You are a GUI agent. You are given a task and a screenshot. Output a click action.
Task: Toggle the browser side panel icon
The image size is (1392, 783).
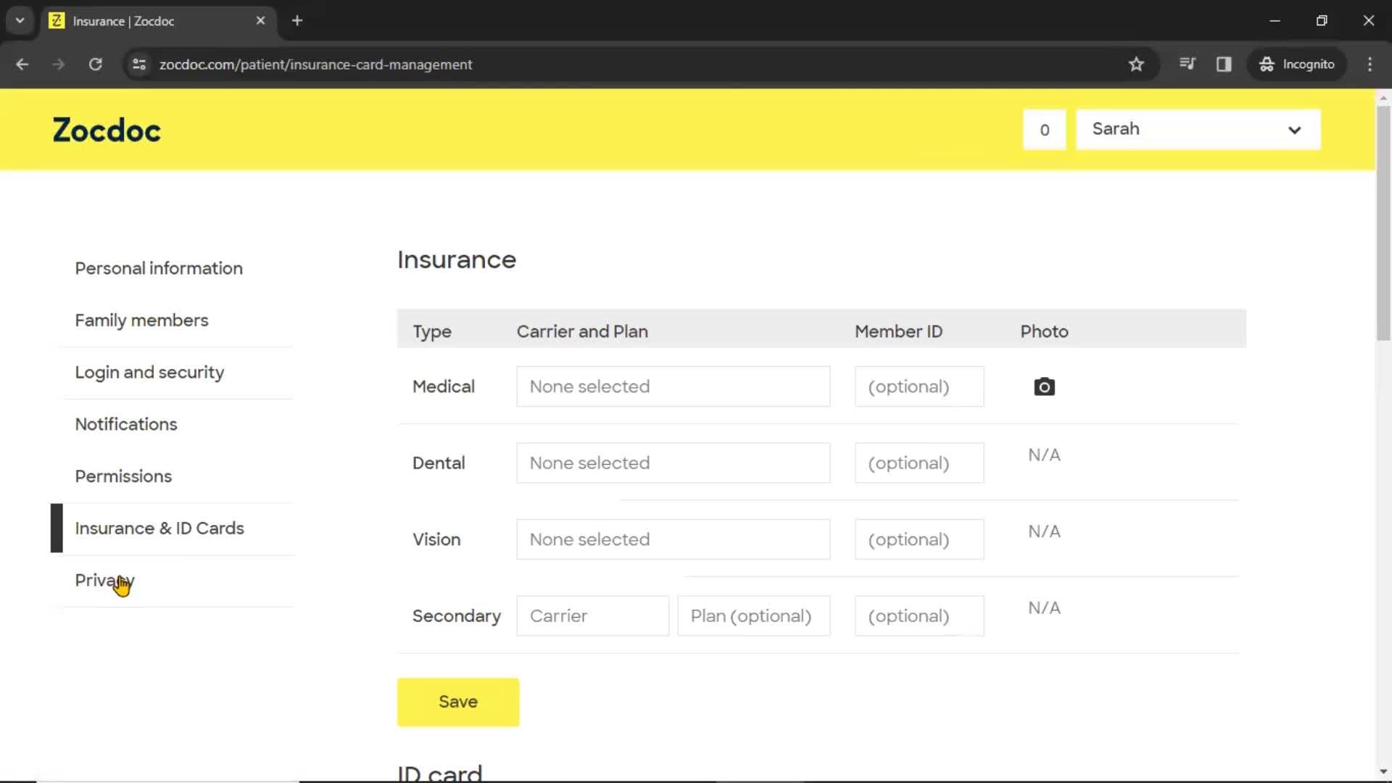point(1224,64)
